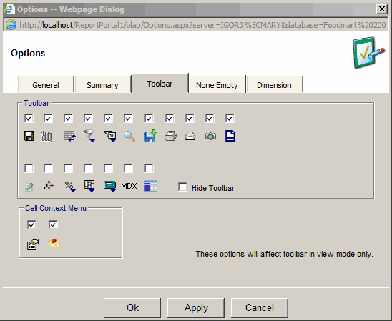Click the magnifying glass search icon
392x321 pixels.
click(x=129, y=137)
